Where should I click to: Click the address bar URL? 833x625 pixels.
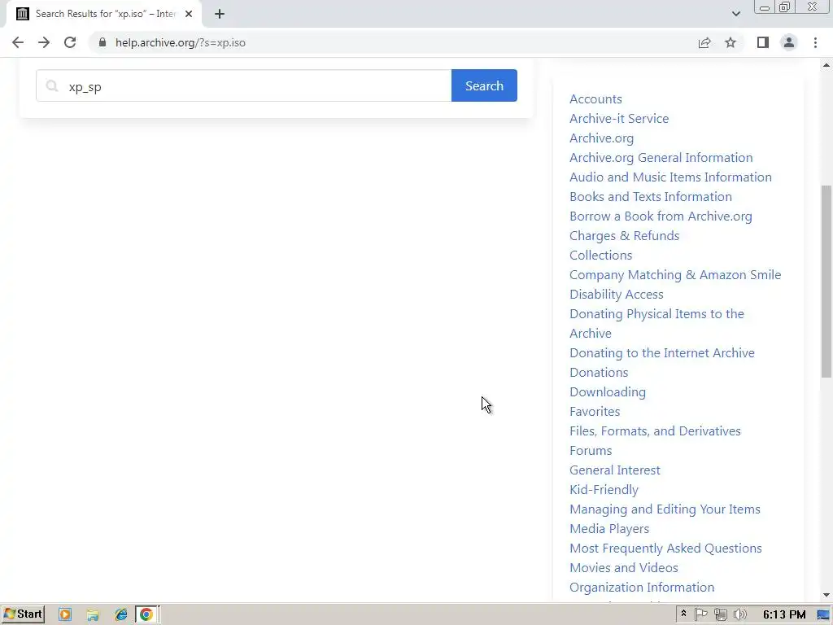coord(181,42)
